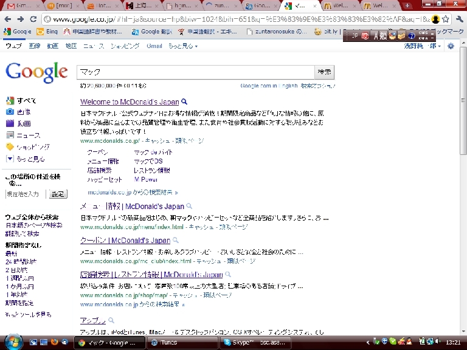Screen dimensions: 467x350
Task: Expand もっと見る in top navigation bar
Action: coord(183,46)
